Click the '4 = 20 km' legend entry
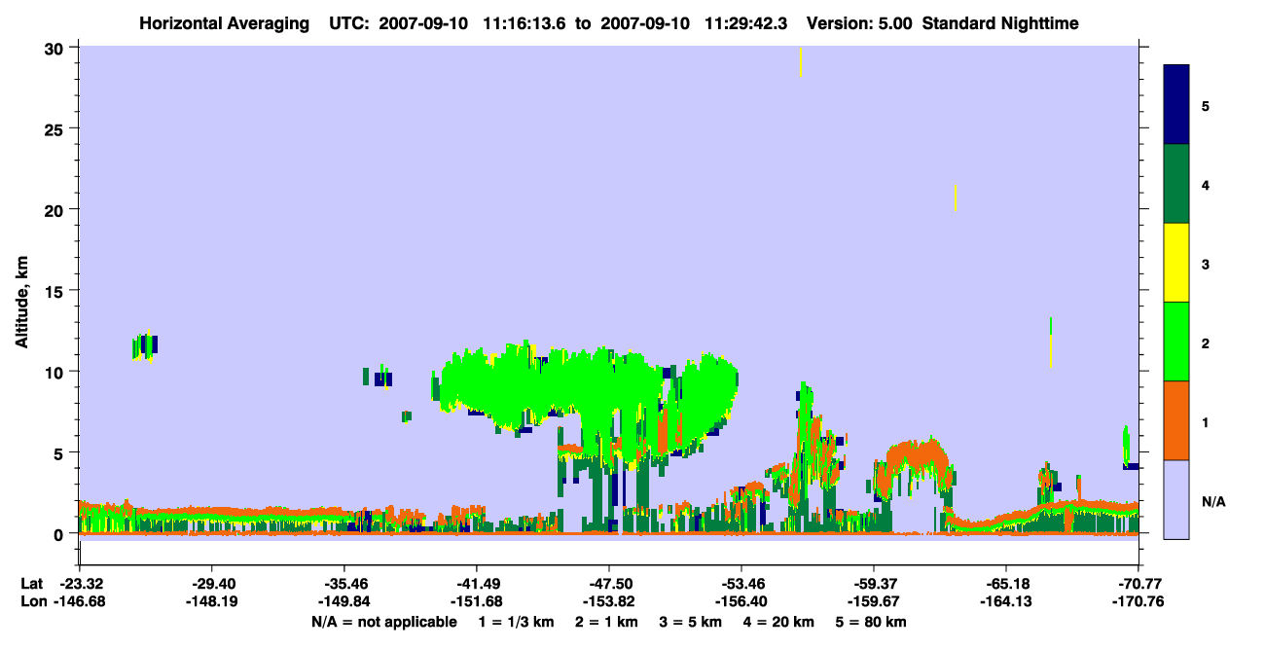Screen dimensions: 1265x649 click(x=778, y=622)
